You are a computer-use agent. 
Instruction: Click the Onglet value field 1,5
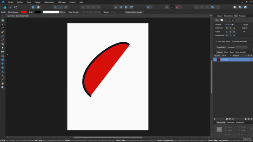click(x=247, y=32)
